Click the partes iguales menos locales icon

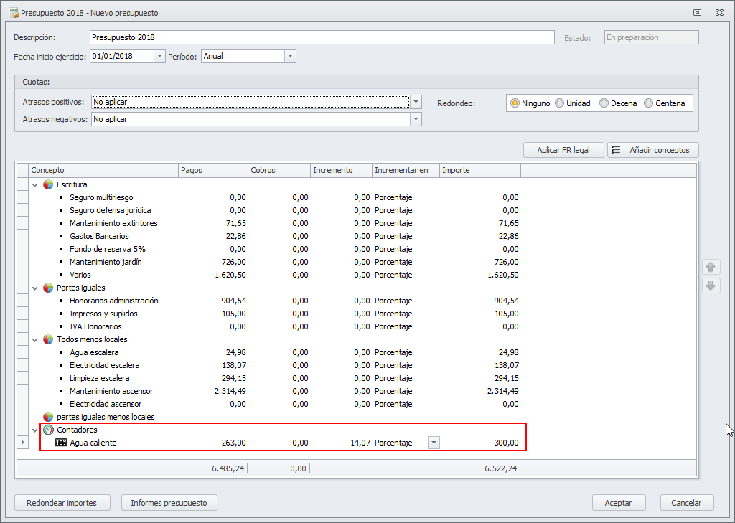tap(48, 417)
